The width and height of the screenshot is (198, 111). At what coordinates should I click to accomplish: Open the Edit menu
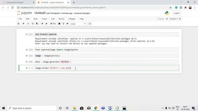[28, 19]
